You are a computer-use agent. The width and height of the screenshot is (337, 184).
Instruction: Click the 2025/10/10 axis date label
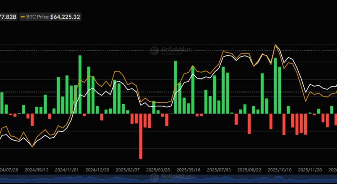279,170
